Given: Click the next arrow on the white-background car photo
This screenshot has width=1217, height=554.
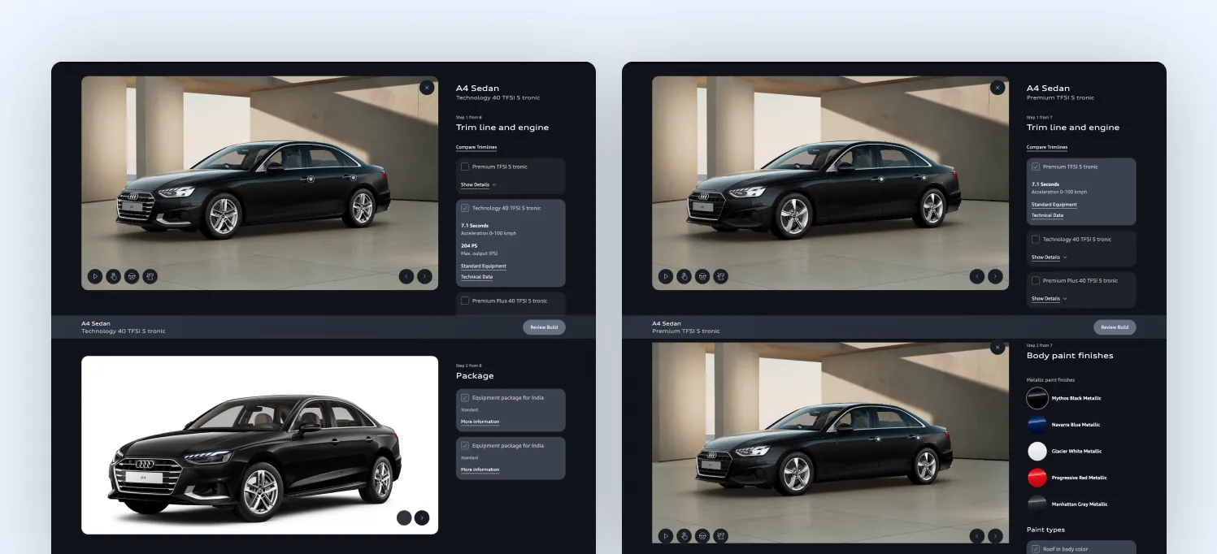Looking at the screenshot, I should [422, 517].
